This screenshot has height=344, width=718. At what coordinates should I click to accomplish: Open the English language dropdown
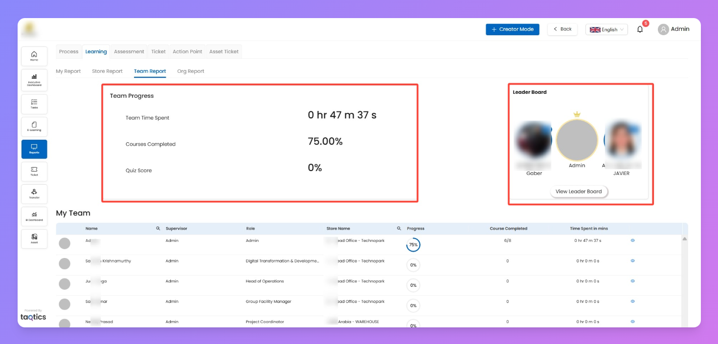pyautogui.click(x=606, y=30)
